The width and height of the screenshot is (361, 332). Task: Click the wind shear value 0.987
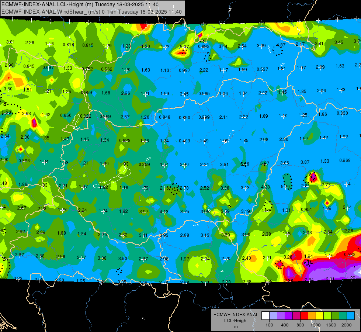(185, 70)
